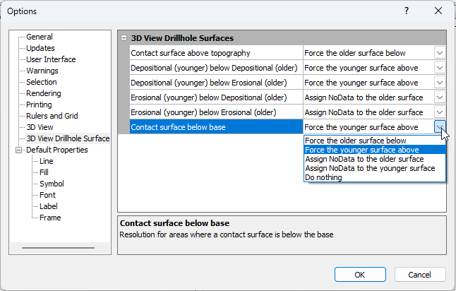Open Rulers and Grid options
This screenshot has width=456, height=291.
tap(52, 116)
